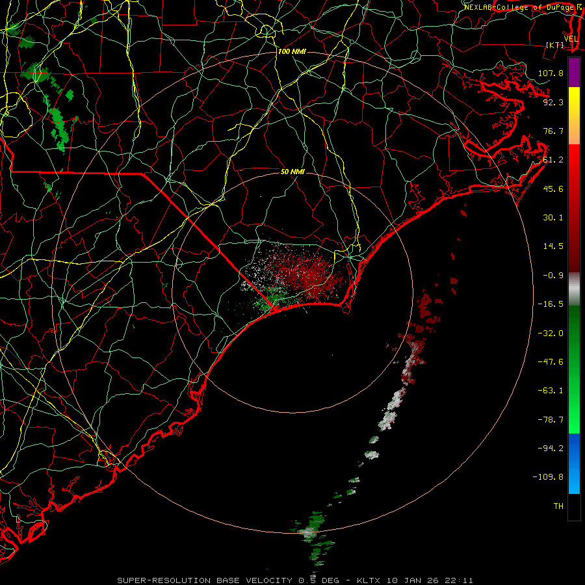Select the 30.1 legend value
Screen dimensions: 585x585
click(x=553, y=218)
